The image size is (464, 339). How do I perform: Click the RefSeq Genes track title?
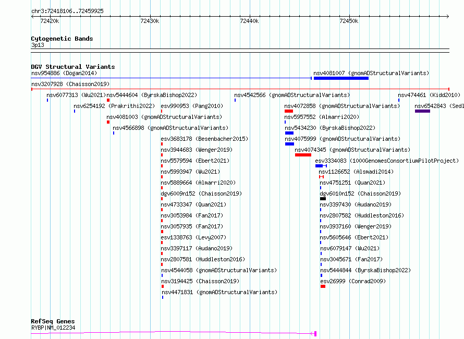(53, 322)
